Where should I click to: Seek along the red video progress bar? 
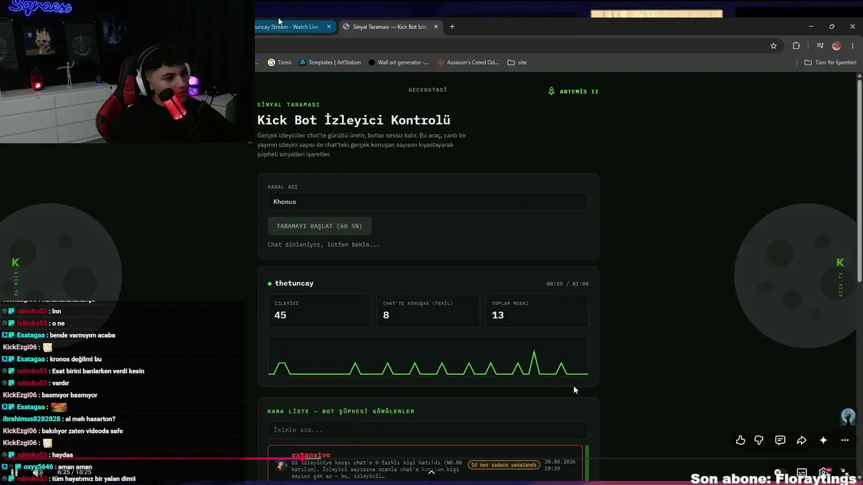click(x=431, y=459)
